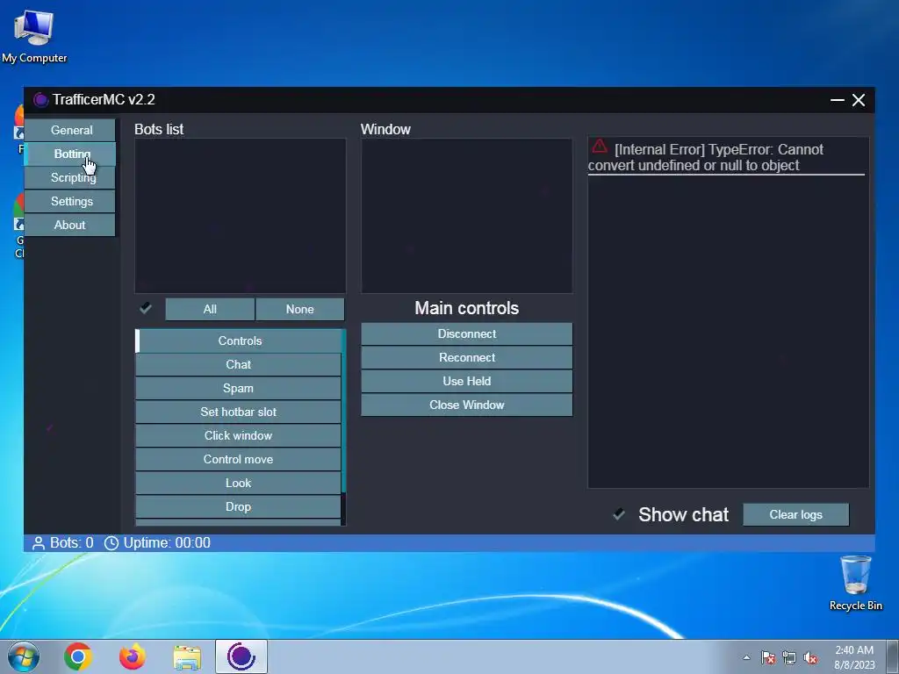Open the About tab

[70, 226]
